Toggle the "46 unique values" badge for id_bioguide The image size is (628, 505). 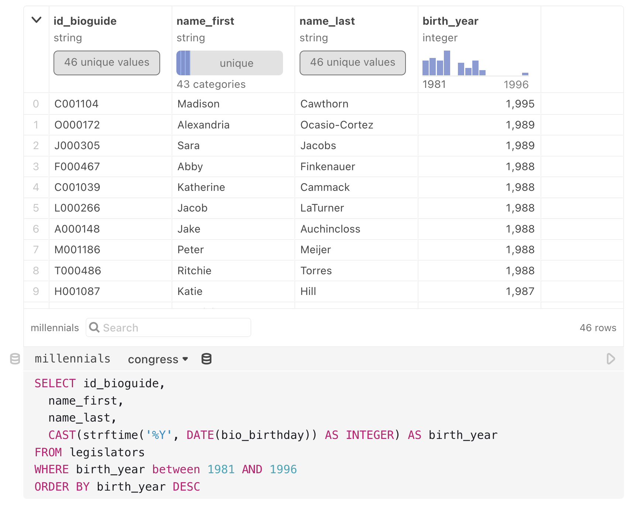coord(107,63)
